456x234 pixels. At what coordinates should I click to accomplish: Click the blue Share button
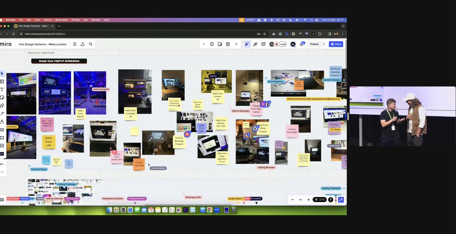point(336,44)
